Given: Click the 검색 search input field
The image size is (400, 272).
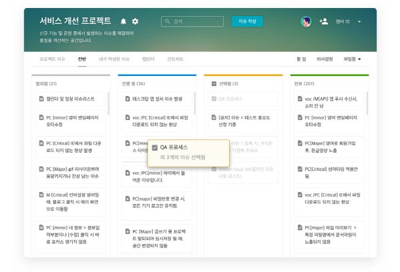Looking at the screenshot, I should tap(192, 21).
